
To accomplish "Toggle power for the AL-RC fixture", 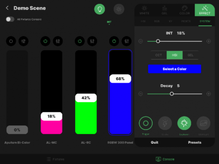I will pyautogui.click(x=80, y=41).
